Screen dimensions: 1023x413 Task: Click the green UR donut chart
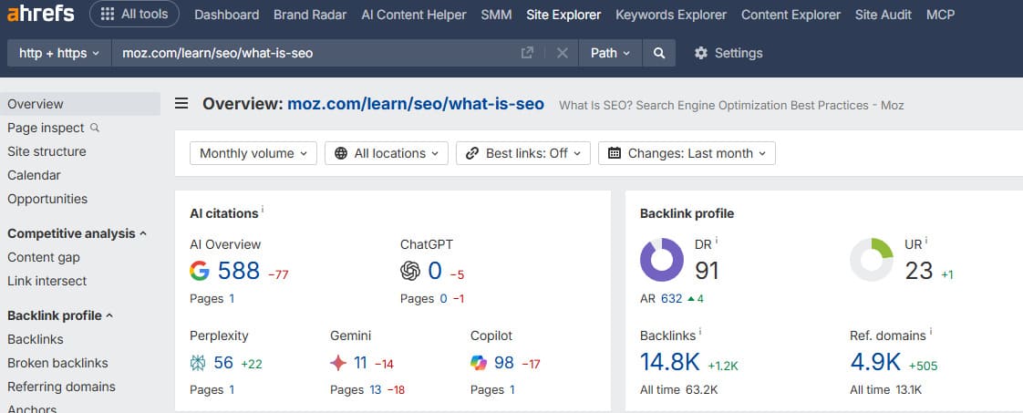click(872, 260)
